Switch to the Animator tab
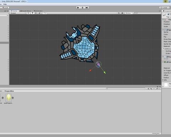 pyautogui.click(x=38, y=11)
